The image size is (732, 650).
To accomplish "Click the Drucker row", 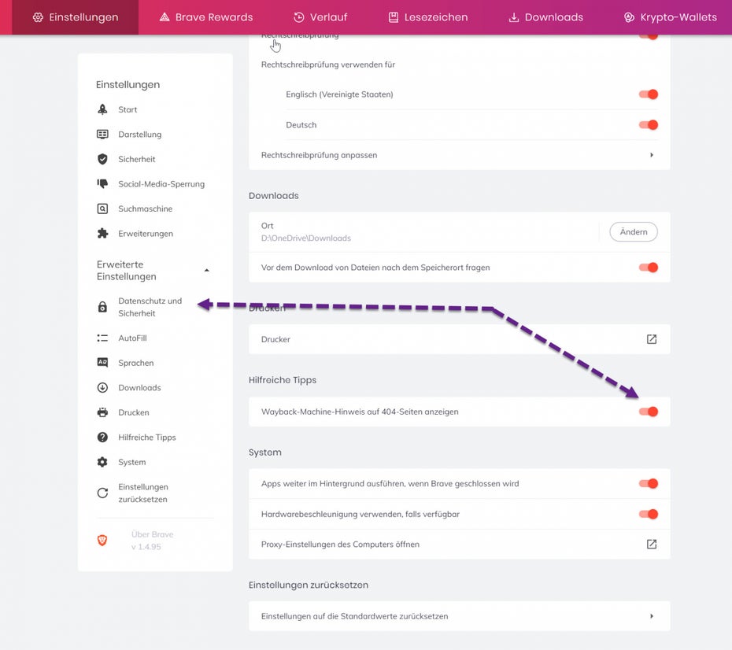I will (460, 339).
